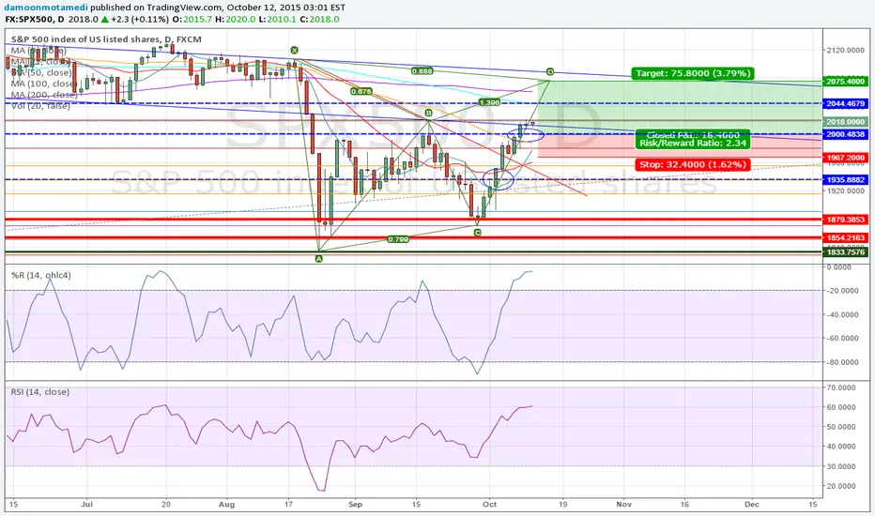
Task: Select the red 1879.3853 support price tag
Action: [845, 220]
